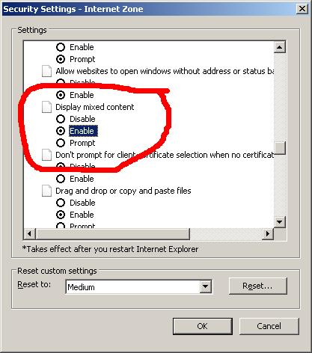Click the horizontal scrollbar right arrow
Image resolution: width=312 pixels, height=353 pixels.
pyautogui.click(x=268, y=234)
